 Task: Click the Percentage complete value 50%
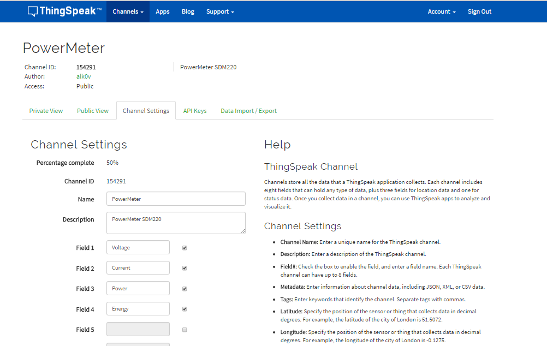tap(112, 163)
